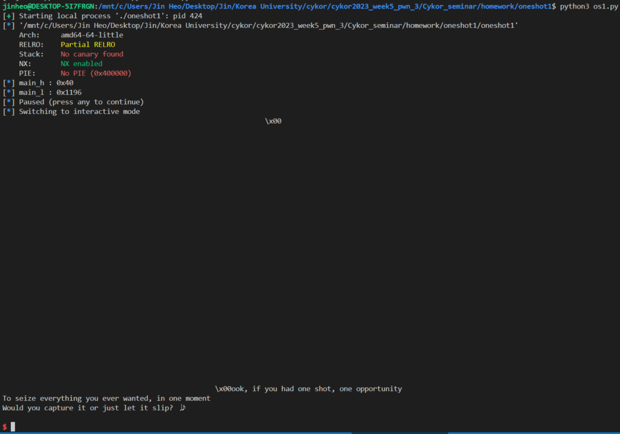
Task: Click the lone '\x00' output text
Action: [x=273, y=121]
